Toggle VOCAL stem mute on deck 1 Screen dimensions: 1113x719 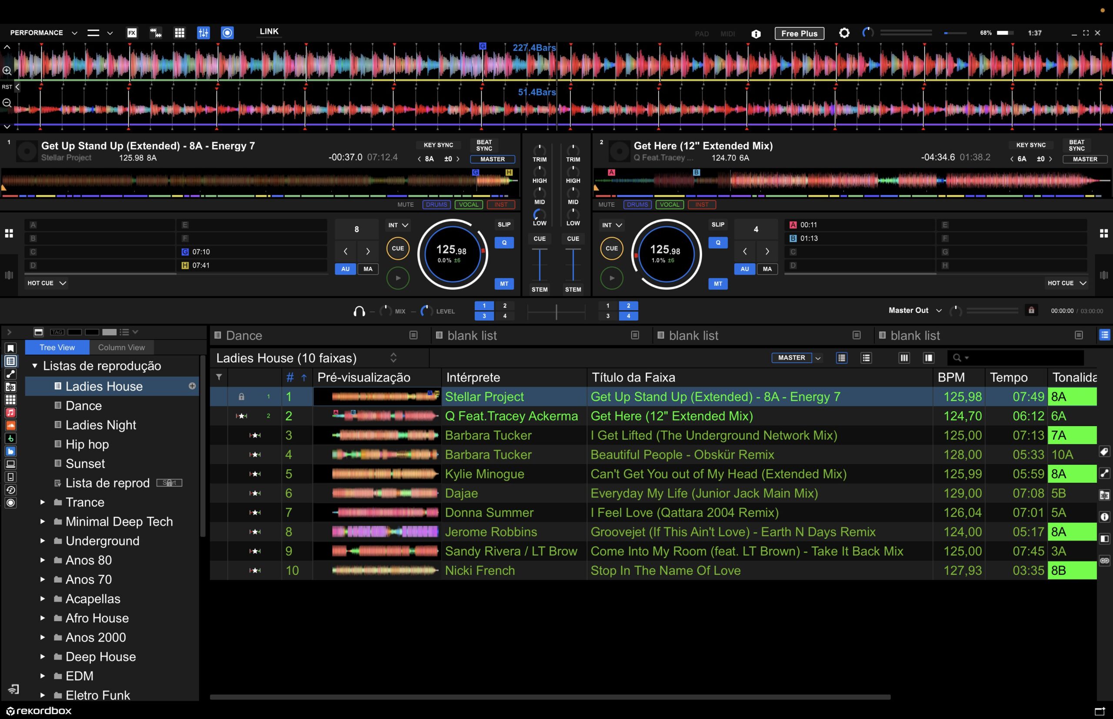[x=468, y=205]
